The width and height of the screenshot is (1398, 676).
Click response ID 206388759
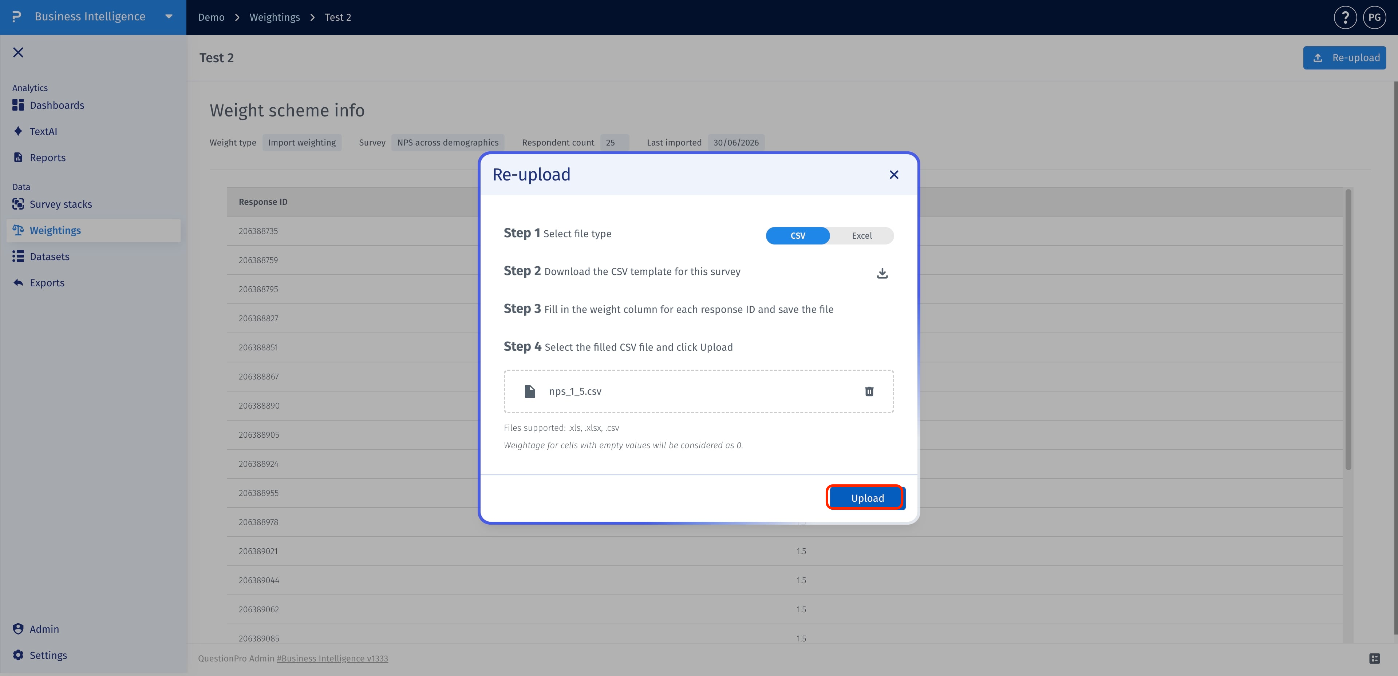pyautogui.click(x=258, y=260)
